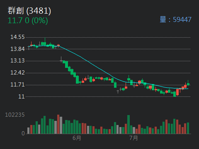Click the 11 price axis label
The width and height of the screenshot is (199, 149).
click(x=22, y=96)
